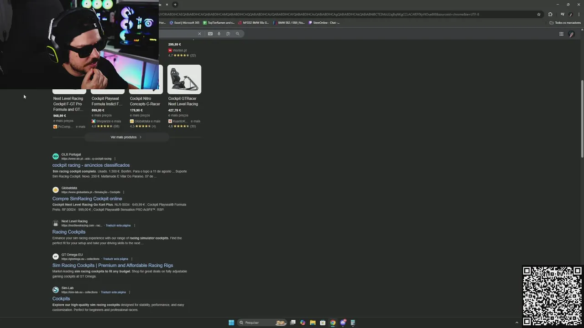Bookmark this page with the star icon

click(539, 14)
